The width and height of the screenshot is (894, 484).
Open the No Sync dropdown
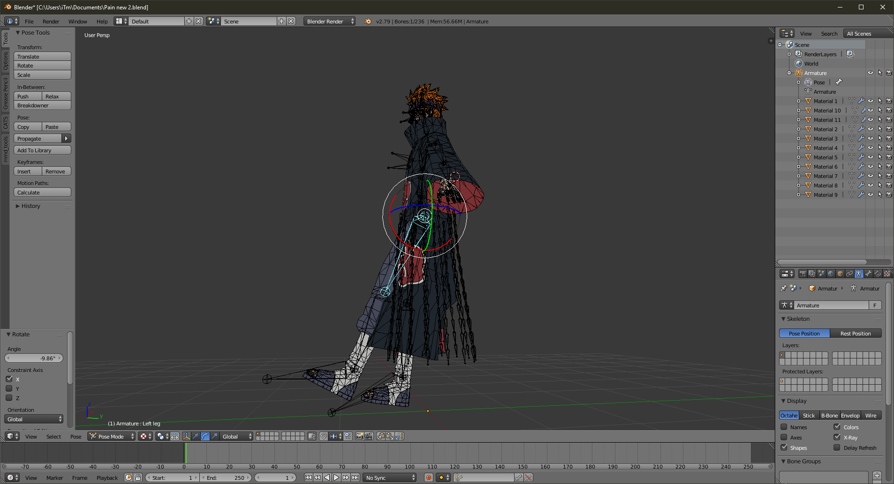(x=390, y=478)
